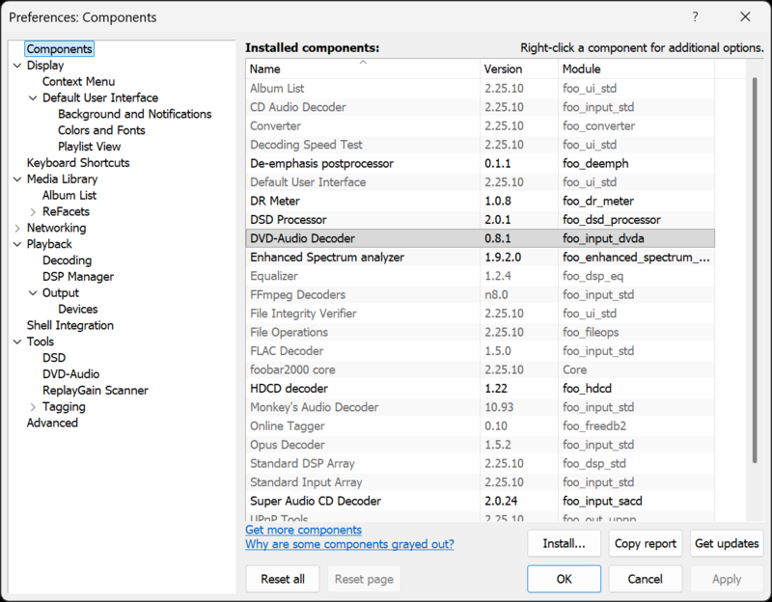Click the components list vertical scrollbar
772x602 pixels.
755,270
